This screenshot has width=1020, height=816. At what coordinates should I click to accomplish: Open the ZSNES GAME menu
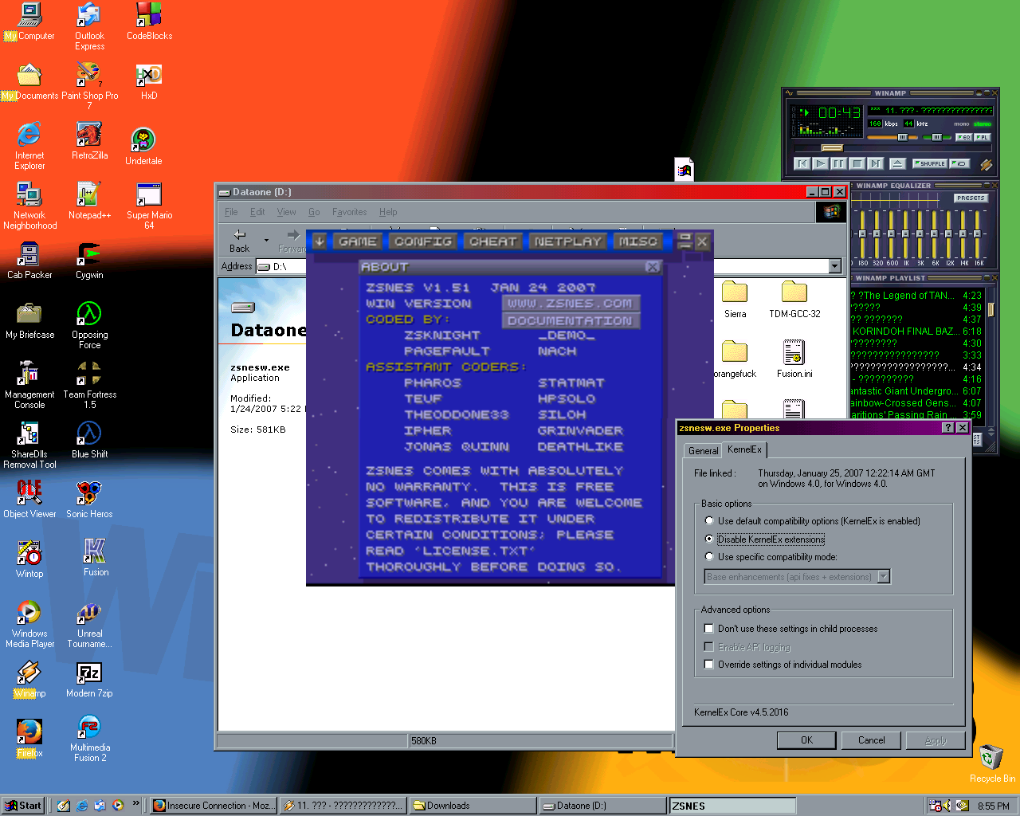tap(357, 241)
